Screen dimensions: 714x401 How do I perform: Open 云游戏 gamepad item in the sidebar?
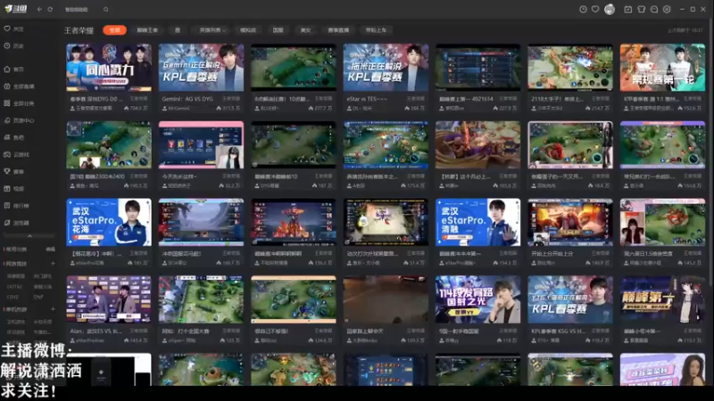point(17,154)
